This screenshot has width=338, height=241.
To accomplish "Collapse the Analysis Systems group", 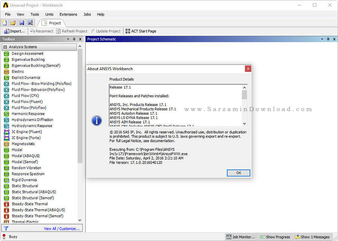I will pyautogui.click(x=5, y=47).
